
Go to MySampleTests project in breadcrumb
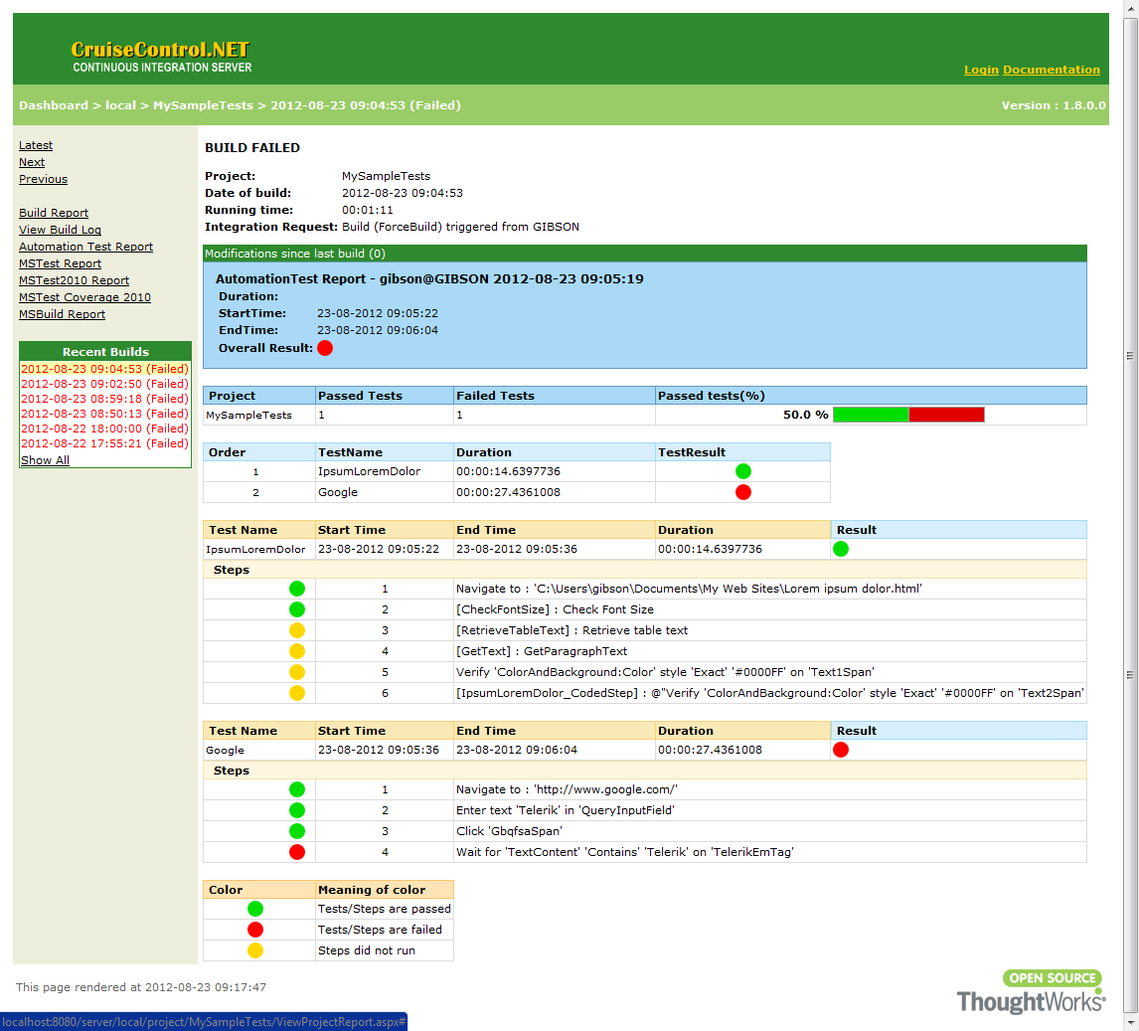click(203, 105)
